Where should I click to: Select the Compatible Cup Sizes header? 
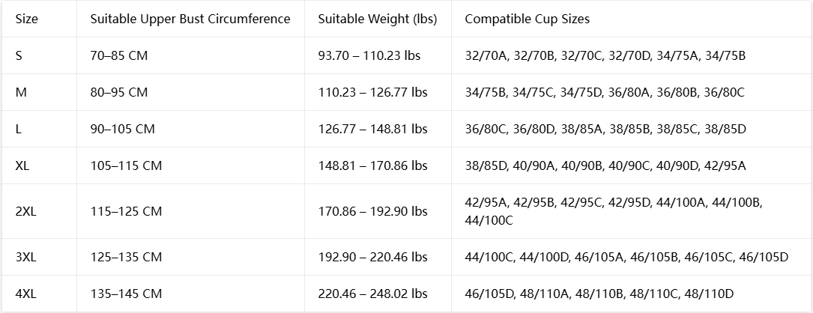click(x=528, y=19)
